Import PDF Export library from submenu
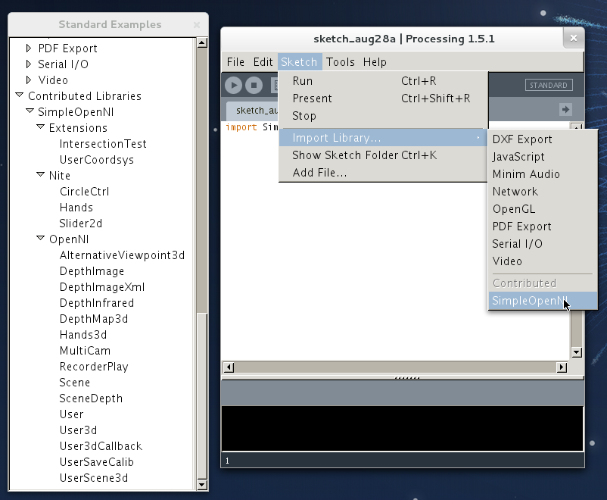Screen dimensions: 607x500 (x=543, y=227)
